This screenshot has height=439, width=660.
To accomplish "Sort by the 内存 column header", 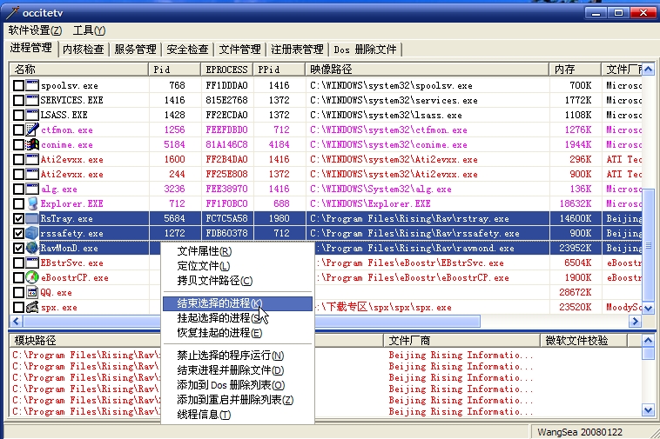I will 576,70.
